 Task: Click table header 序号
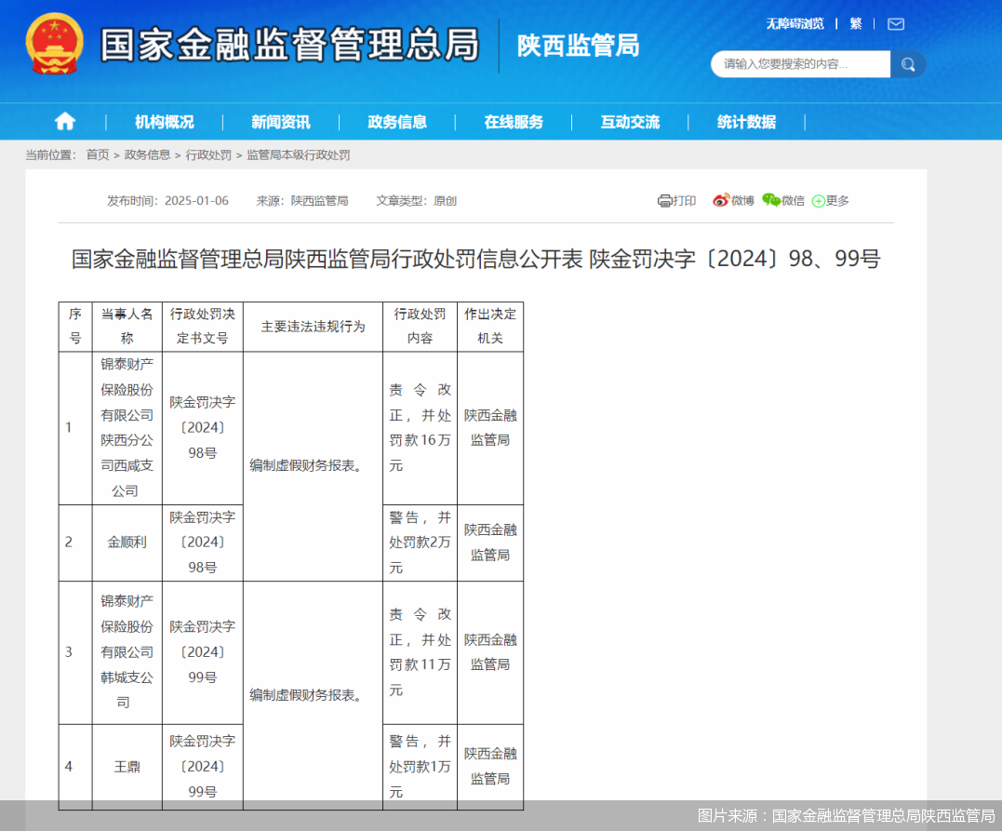click(x=75, y=326)
